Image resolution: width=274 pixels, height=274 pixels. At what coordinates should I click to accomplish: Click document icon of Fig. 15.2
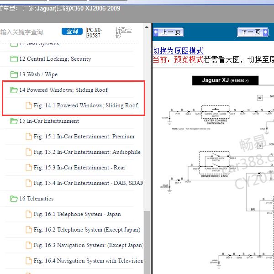(x=29, y=152)
